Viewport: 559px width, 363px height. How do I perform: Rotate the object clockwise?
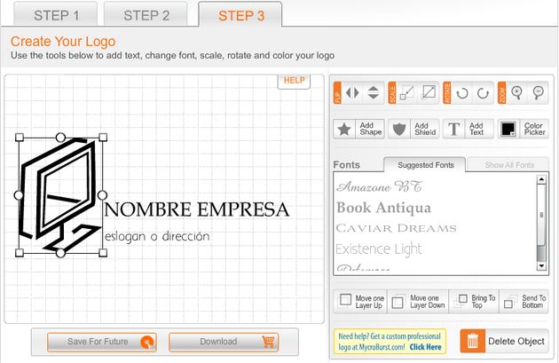pyautogui.click(x=483, y=92)
